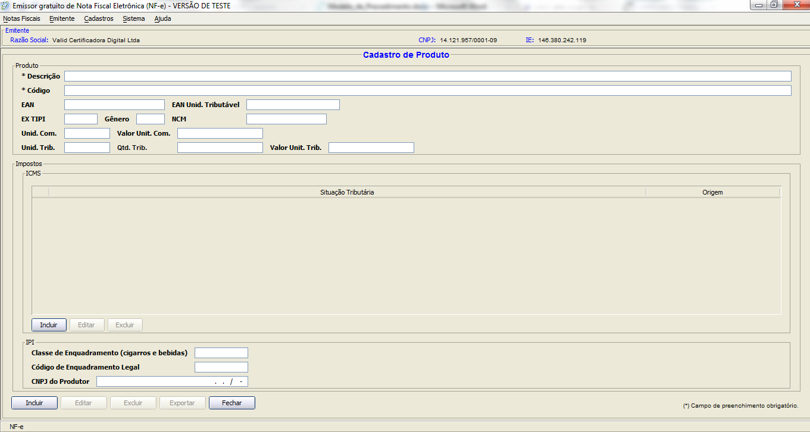Focus the Código input field
The width and height of the screenshot is (810, 432).
pos(428,90)
